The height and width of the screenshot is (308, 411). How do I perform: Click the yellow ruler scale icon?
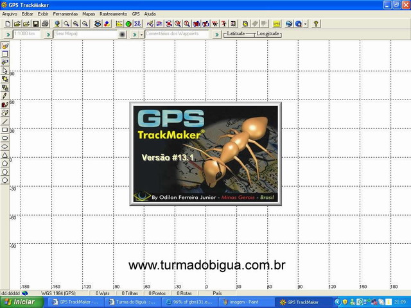tap(119, 24)
